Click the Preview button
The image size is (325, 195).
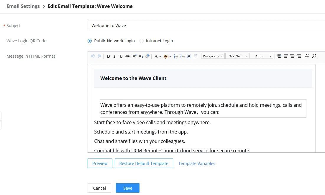(100, 163)
